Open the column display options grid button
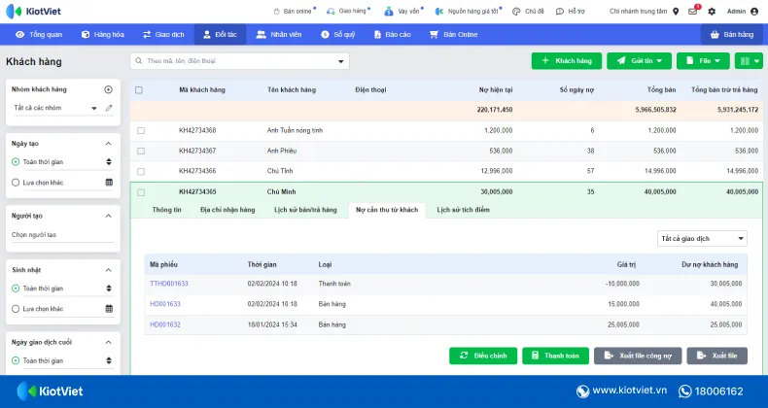The width and height of the screenshot is (768, 408). click(749, 60)
